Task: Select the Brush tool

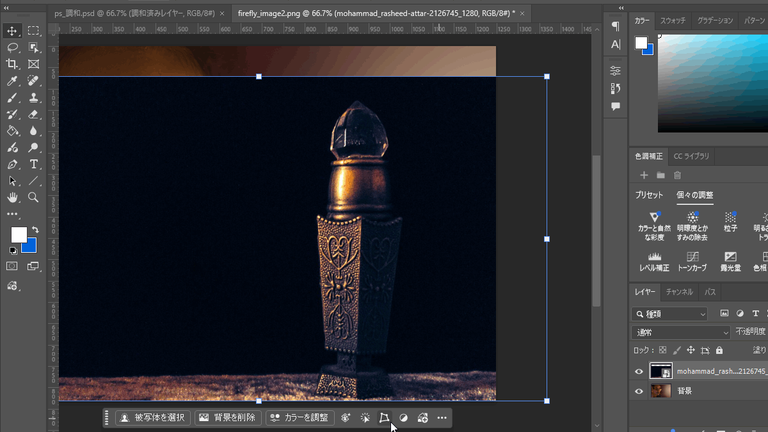Action: pos(12,97)
